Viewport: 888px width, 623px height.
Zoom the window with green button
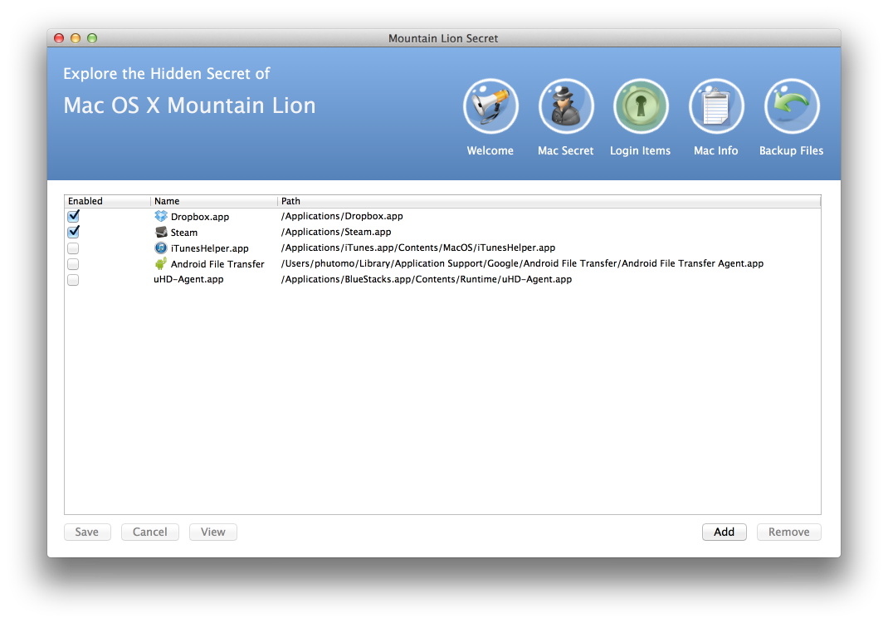[92, 38]
